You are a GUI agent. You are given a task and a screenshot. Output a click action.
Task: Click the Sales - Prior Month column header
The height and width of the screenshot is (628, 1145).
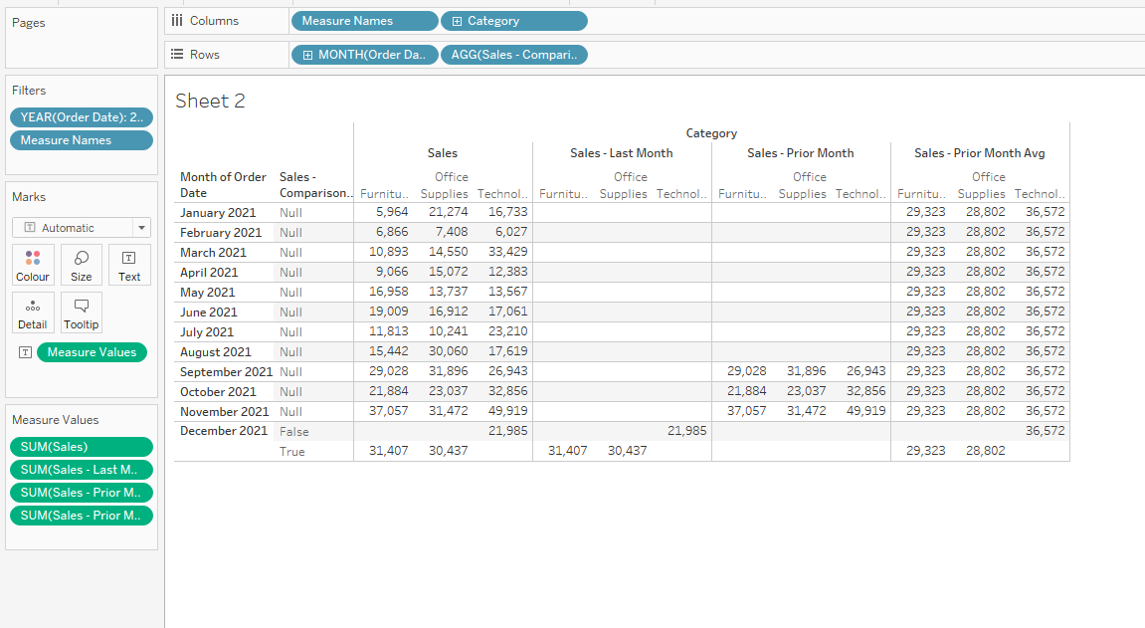point(801,153)
